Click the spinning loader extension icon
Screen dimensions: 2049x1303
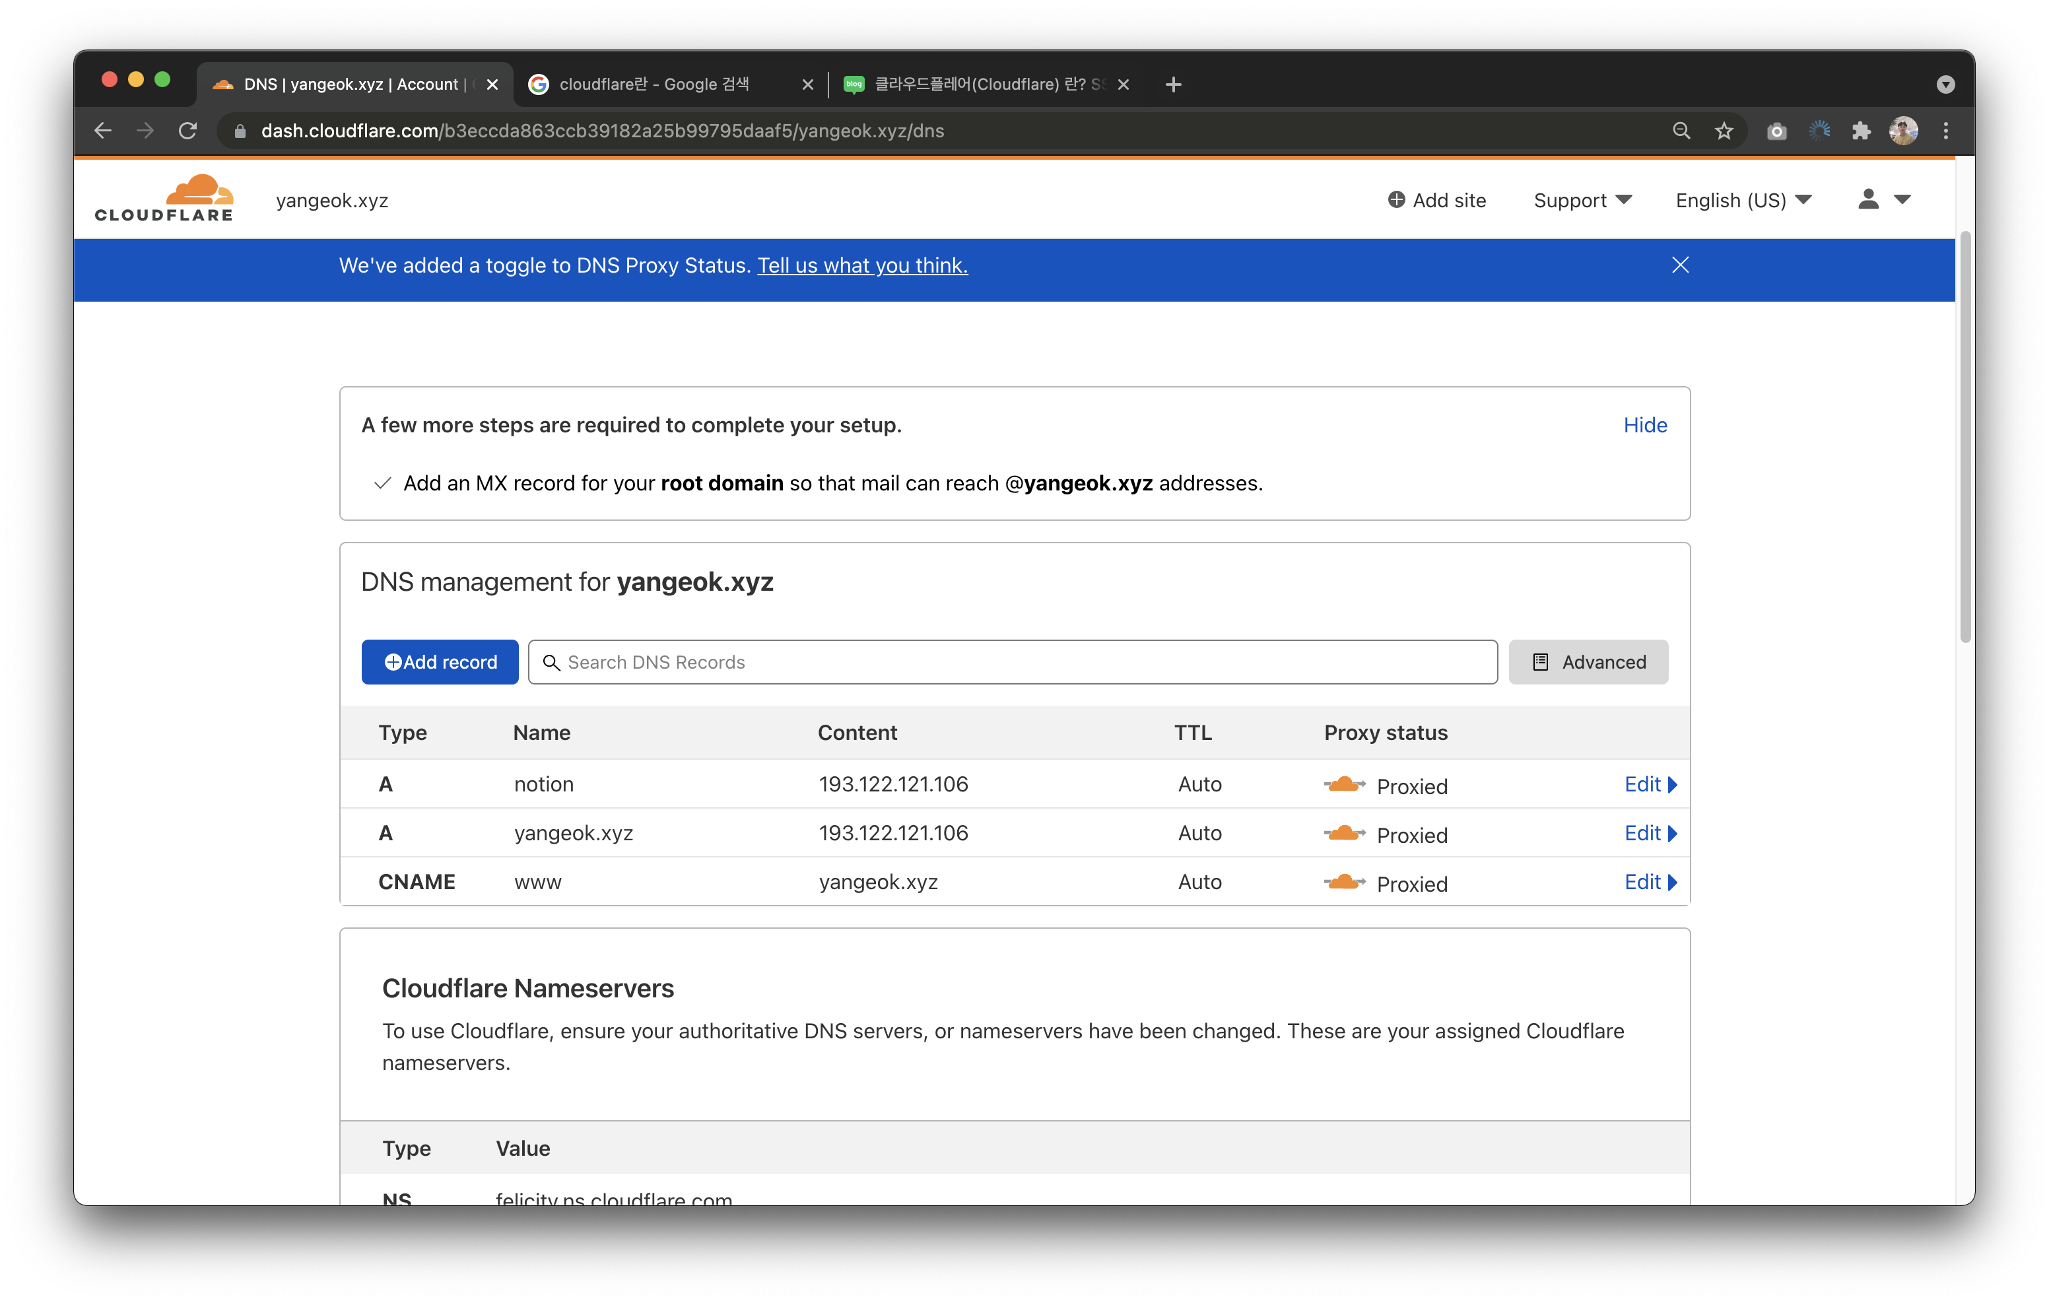point(1819,130)
